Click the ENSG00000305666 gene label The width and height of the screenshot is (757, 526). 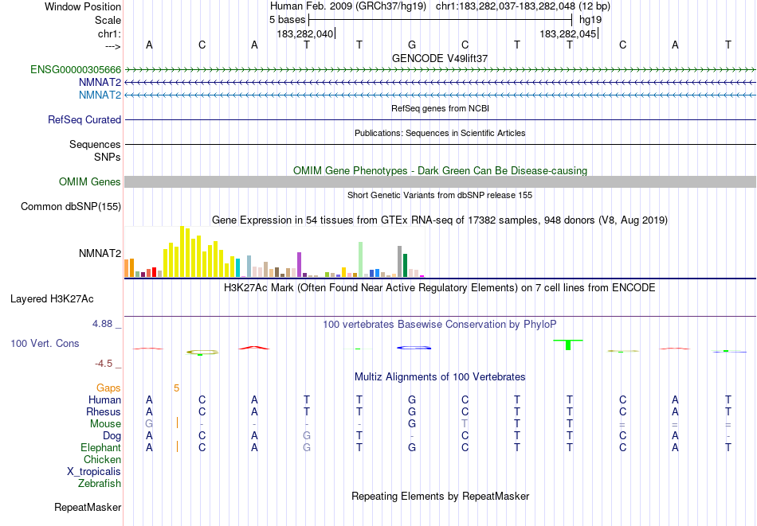pyautogui.click(x=76, y=70)
